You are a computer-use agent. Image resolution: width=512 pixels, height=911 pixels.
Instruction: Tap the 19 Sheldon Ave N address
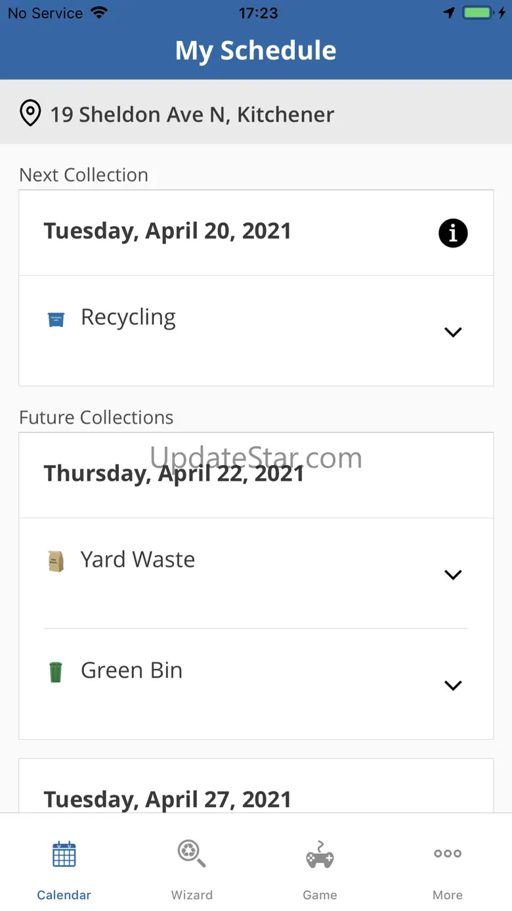click(192, 115)
